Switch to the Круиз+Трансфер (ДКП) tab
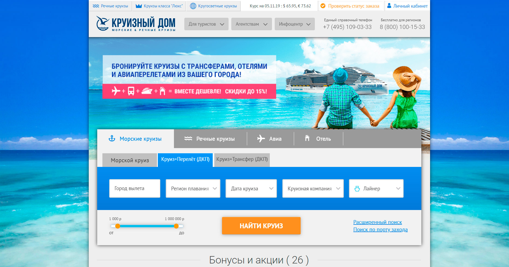The image size is (509, 267). tap(242, 160)
